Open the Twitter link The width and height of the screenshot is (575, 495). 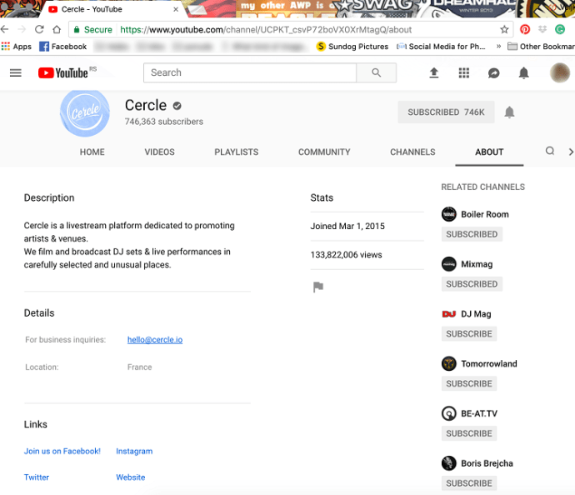37,477
